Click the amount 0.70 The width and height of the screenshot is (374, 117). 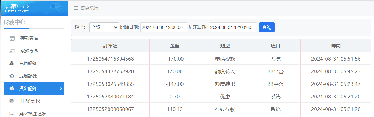[x=175, y=97]
